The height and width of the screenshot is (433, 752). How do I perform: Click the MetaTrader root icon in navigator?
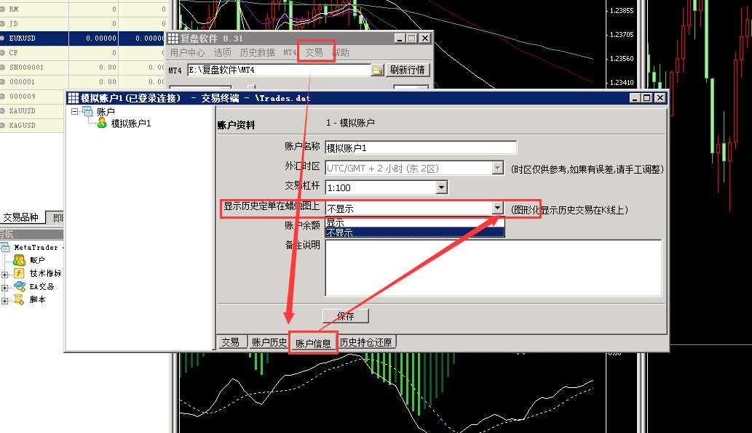coord(5,247)
